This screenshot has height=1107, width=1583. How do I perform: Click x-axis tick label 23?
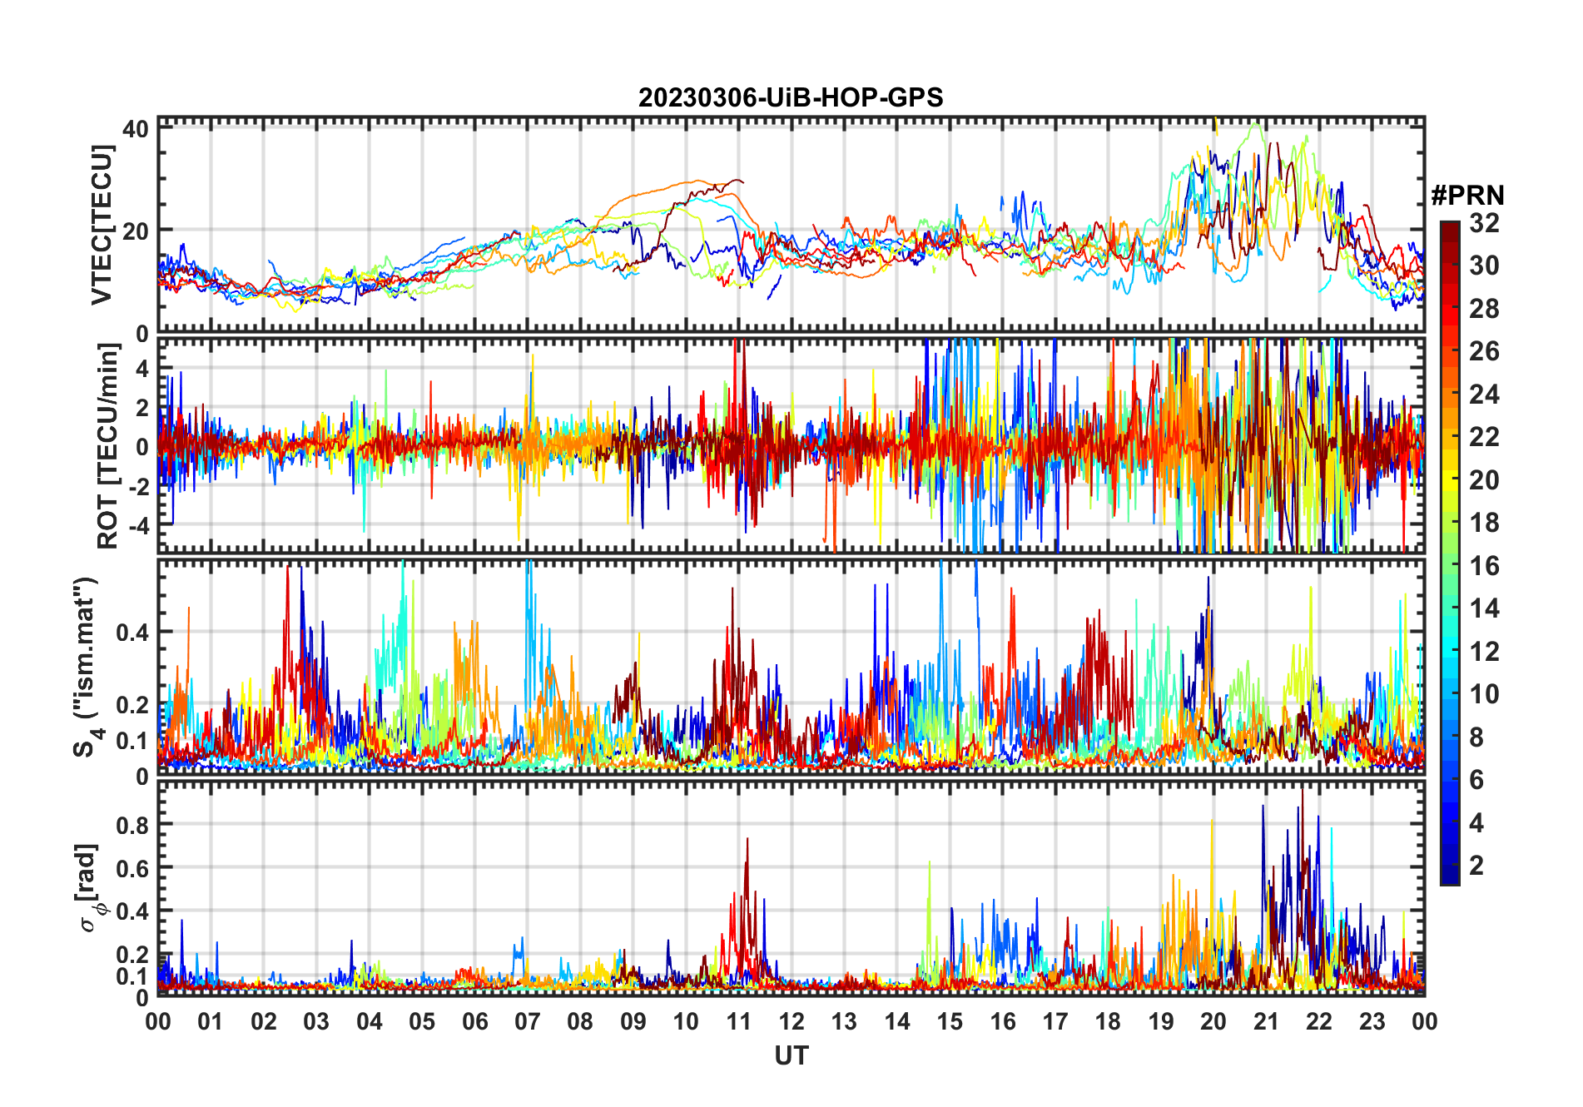click(x=1372, y=1021)
